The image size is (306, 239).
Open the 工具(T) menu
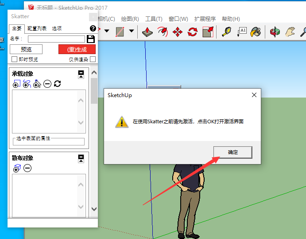(x=154, y=19)
